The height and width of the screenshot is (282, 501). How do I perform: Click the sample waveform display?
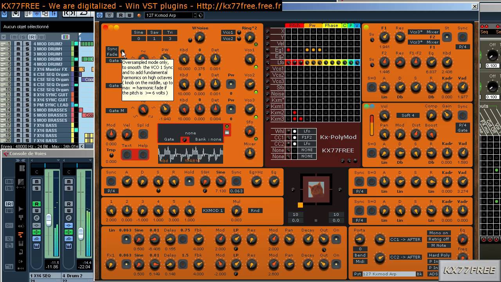tap(191, 154)
